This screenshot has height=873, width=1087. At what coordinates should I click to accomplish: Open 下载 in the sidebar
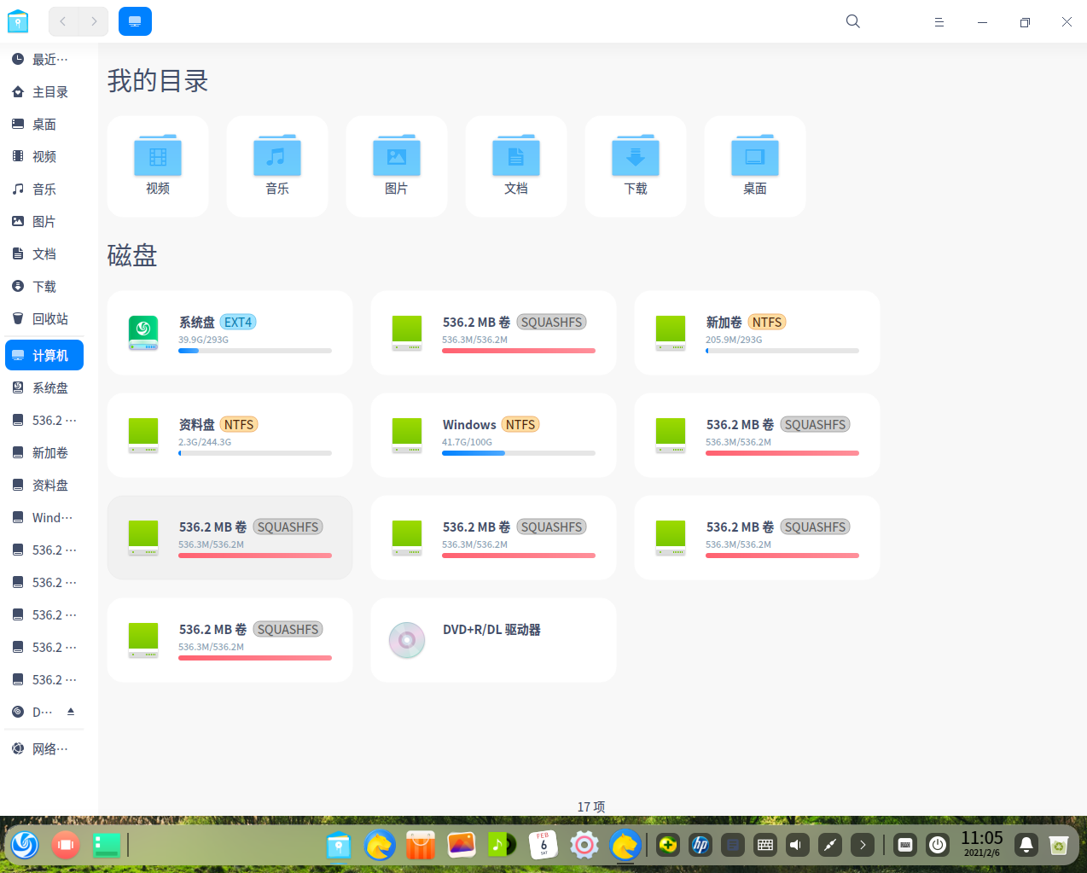click(x=44, y=287)
